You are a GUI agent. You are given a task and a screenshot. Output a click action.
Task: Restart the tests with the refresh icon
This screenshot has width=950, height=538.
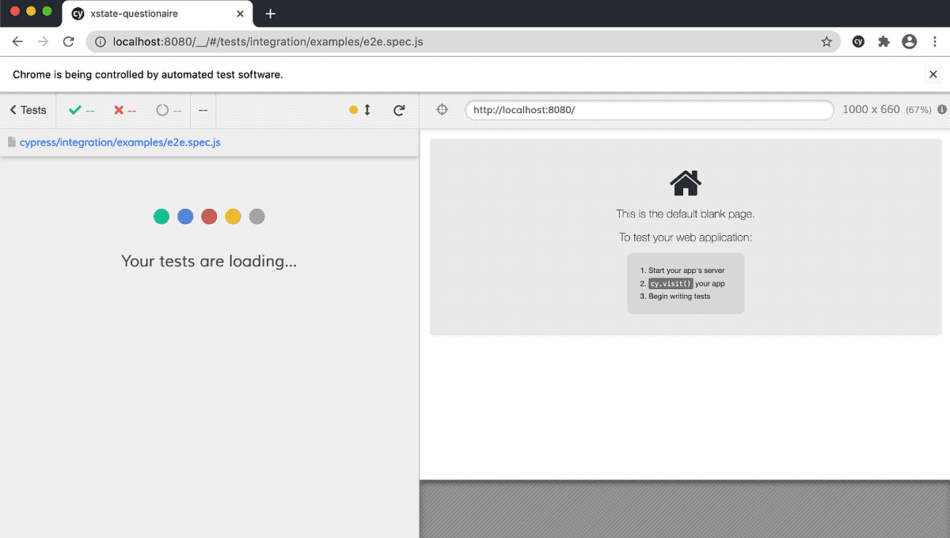coord(399,110)
